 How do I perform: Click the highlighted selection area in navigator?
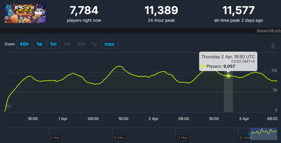click(264, 133)
